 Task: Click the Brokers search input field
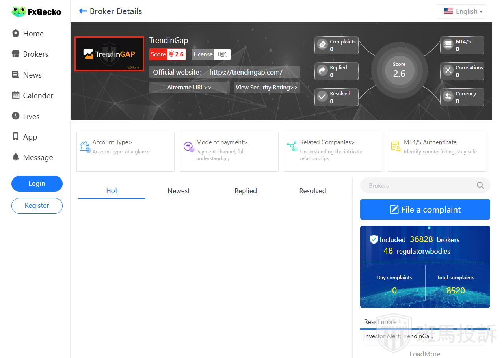click(418, 185)
